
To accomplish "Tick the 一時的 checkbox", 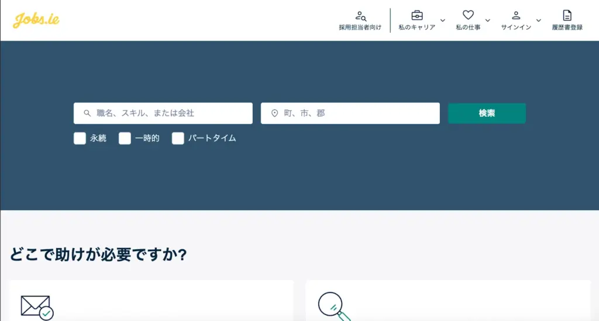I will (125, 138).
